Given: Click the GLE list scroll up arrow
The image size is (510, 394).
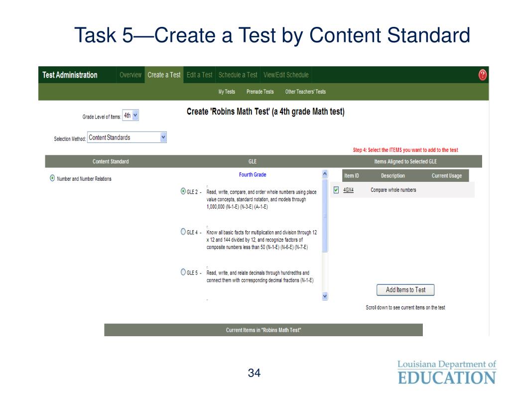Looking at the screenshot, I should point(325,174).
